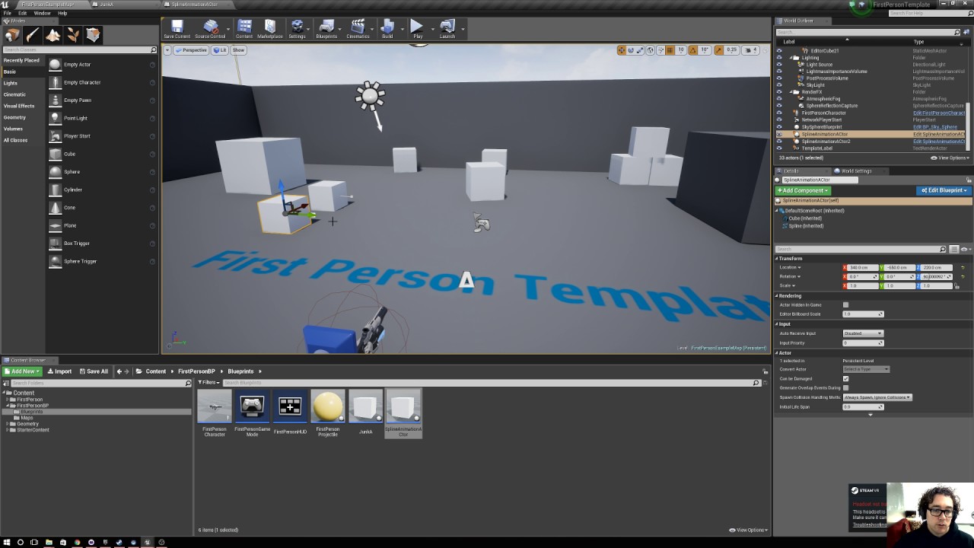Viewport: 974px width, 548px height.
Task: Select the Foliage mode icon
Action: (73, 35)
